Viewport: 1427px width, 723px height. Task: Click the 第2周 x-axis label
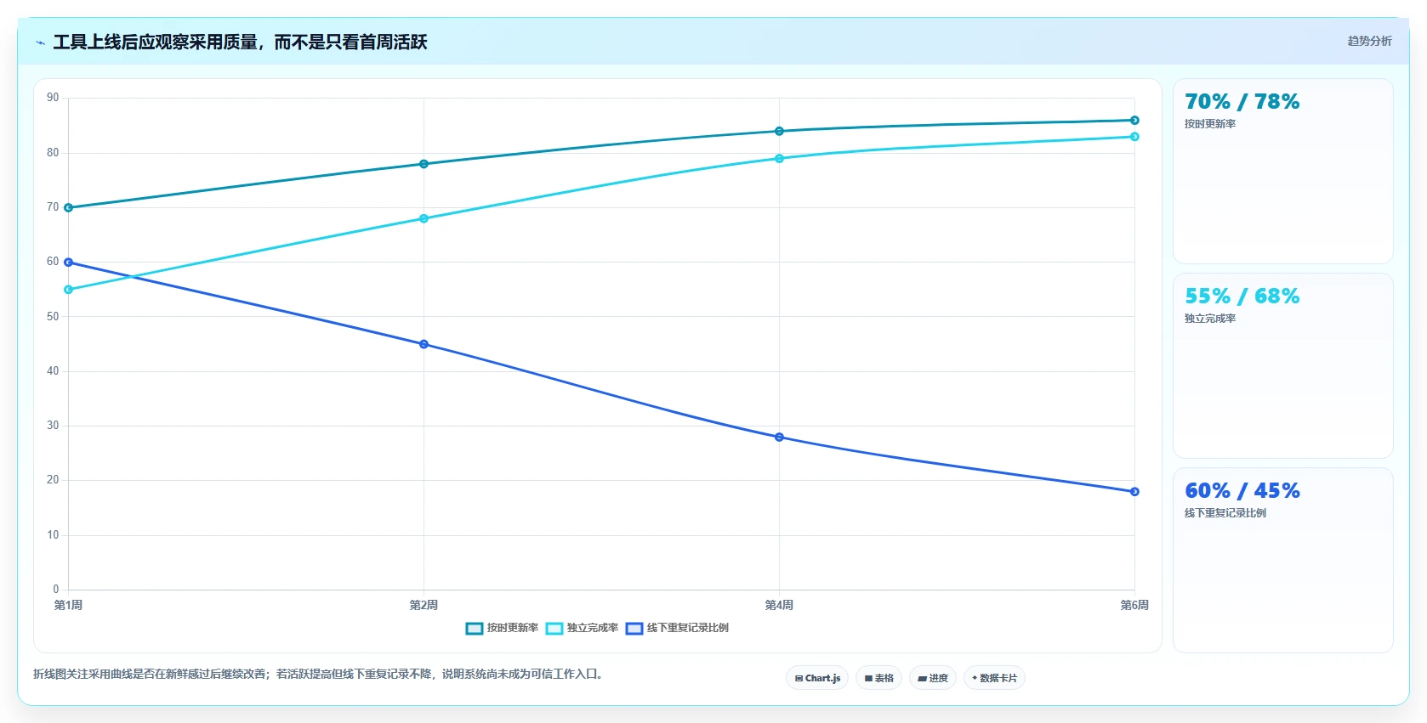tap(424, 605)
